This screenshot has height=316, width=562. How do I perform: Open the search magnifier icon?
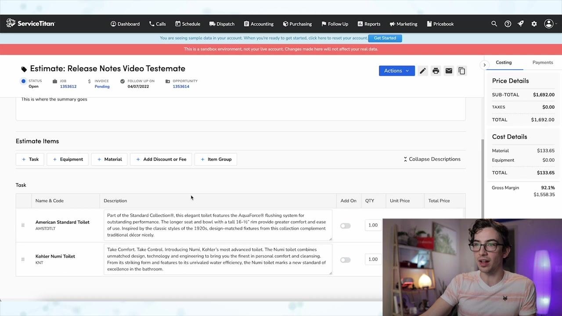[x=494, y=24]
